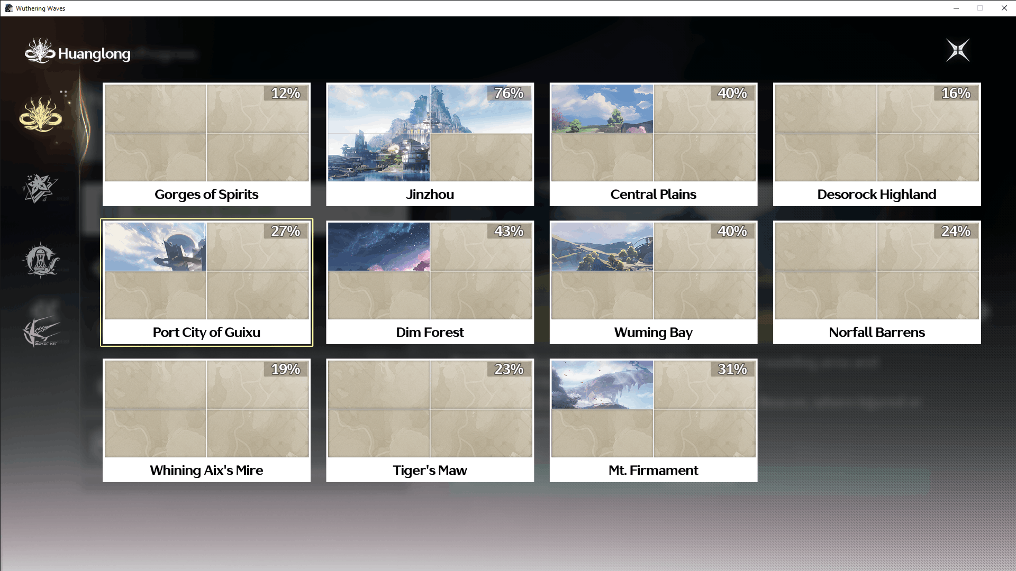Image resolution: width=1016 pixels, height=571 pixels.
Task: Click the "Desorock Highland" label
Action: tap(877, 195)
